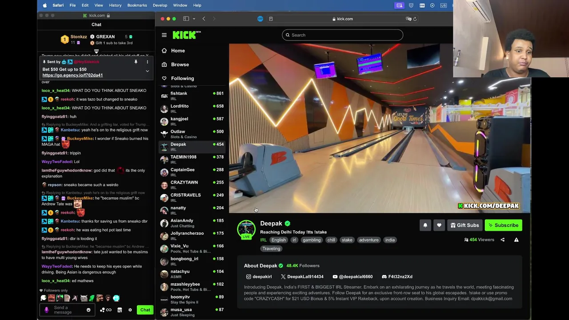Screen dimensions: 569x320
Task: Click the Traveling tag
Action: (x=271, y=249)
